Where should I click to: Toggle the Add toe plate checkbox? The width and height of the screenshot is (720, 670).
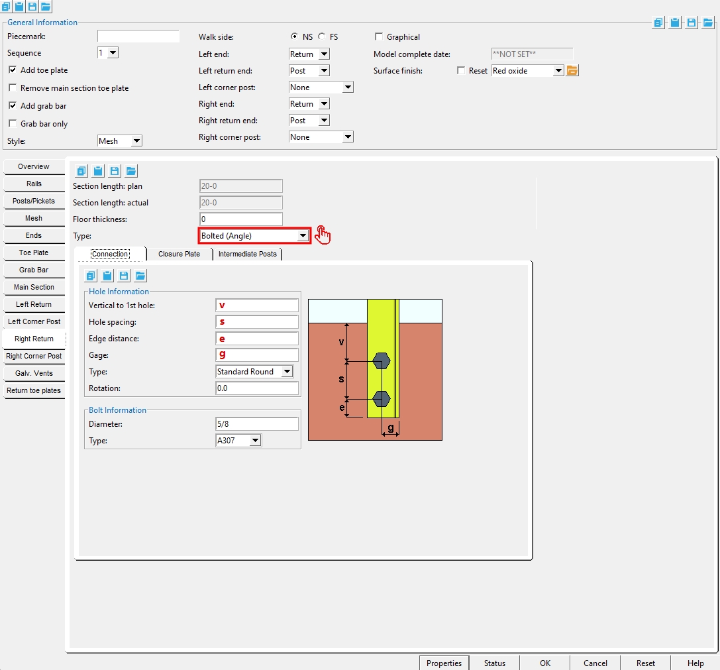point(13,70)
